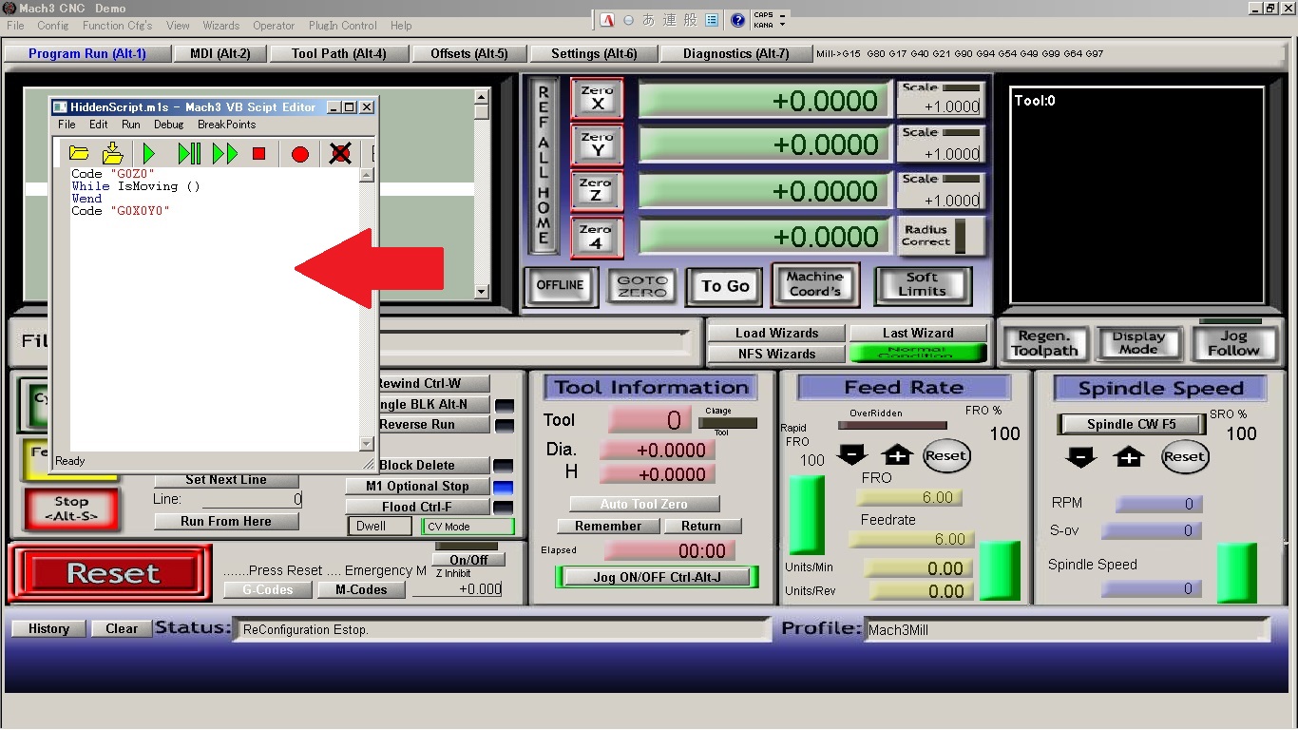This screenshot has width=1298, height=730.
Task: Open file icon in VB Script Editor
Action: click(x=79, y=153)
